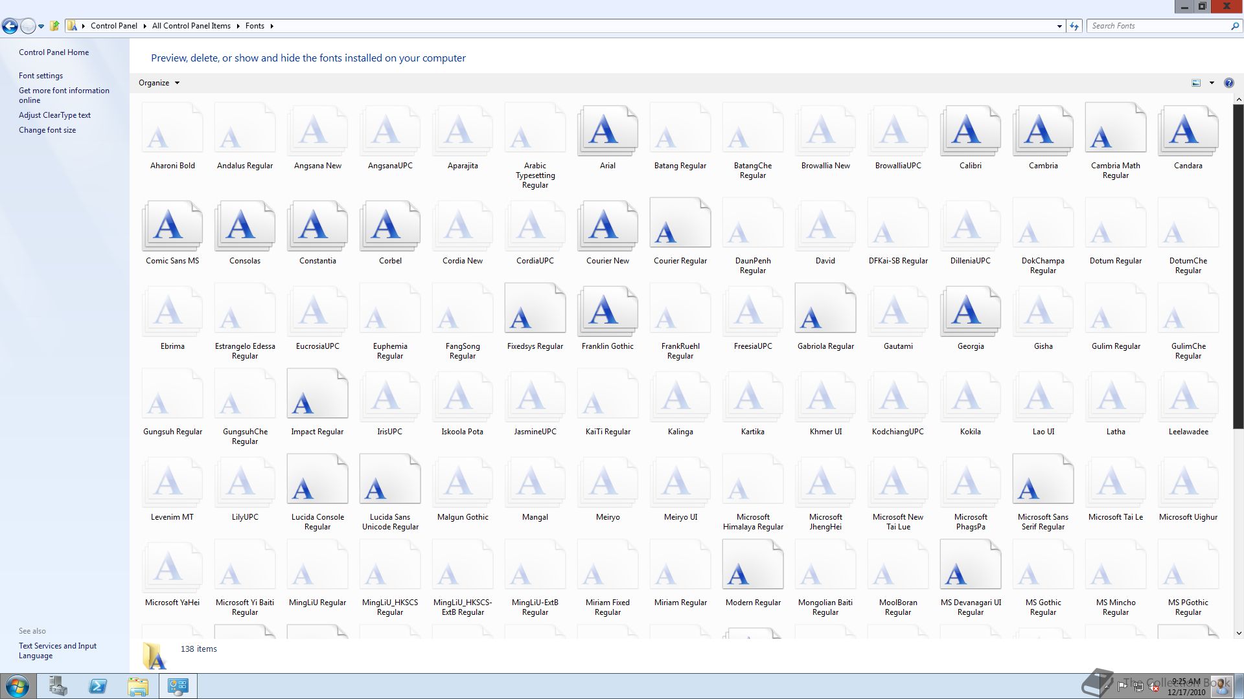The image size is (1244, 699).
Task: Select the Consolas font icon
Action: pos(244,227)
